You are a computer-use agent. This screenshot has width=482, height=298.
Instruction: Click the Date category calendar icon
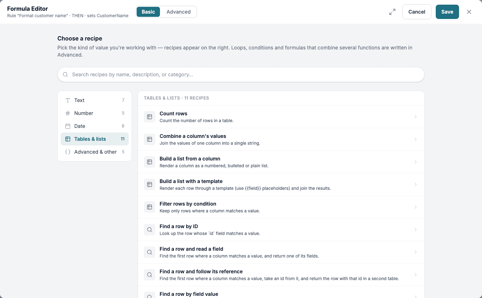click(68, 126)
